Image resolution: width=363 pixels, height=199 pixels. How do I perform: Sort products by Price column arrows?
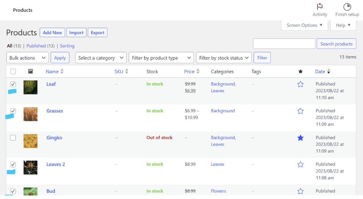[x=198, y=71]
